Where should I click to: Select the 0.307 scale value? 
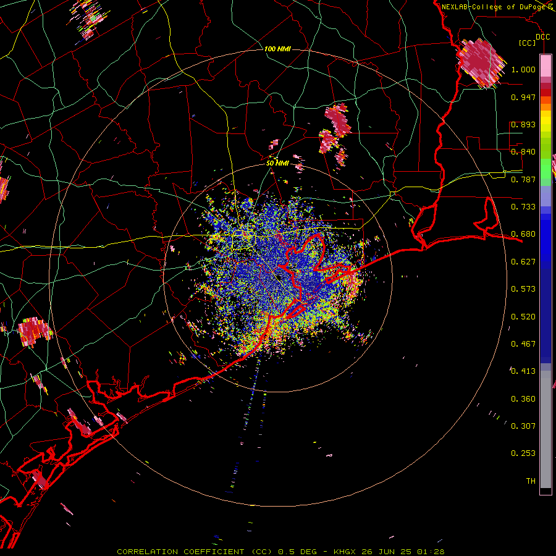tap(523, 426)
